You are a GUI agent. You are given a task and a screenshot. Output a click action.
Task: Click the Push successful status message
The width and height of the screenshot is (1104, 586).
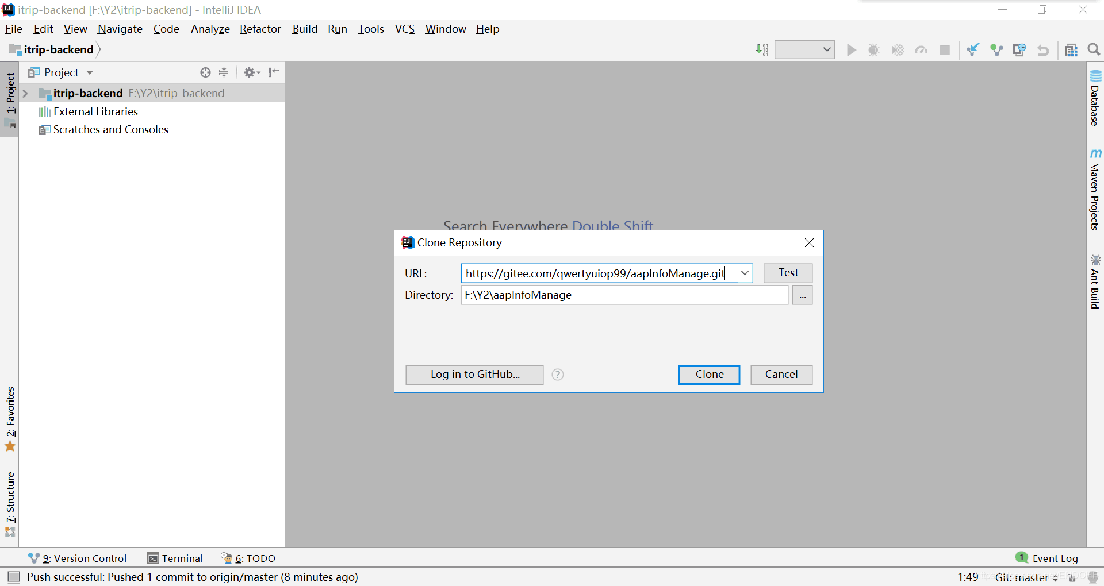coord(193,577)
